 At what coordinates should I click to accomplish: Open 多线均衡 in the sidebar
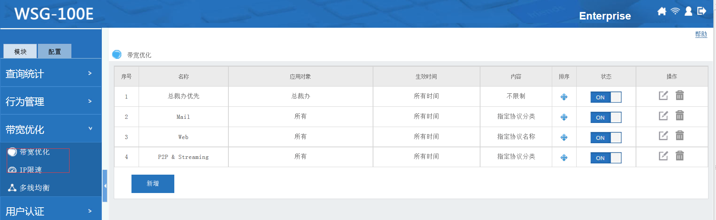34,188
